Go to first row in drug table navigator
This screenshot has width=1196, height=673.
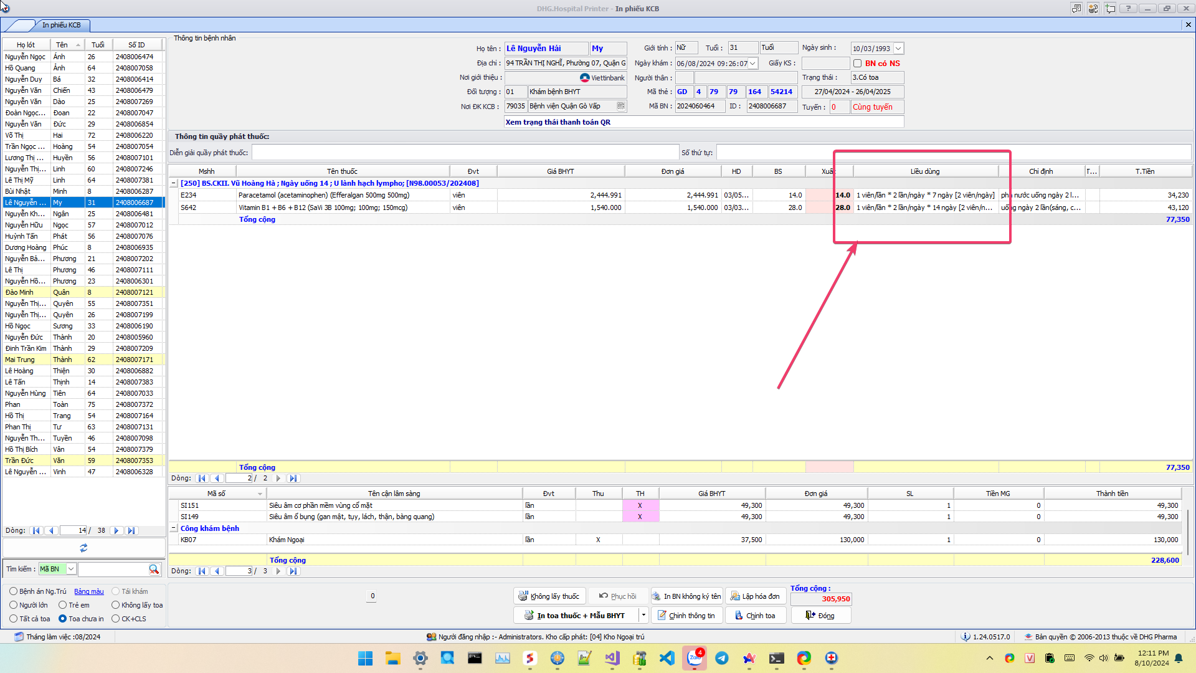coord(202,479)
